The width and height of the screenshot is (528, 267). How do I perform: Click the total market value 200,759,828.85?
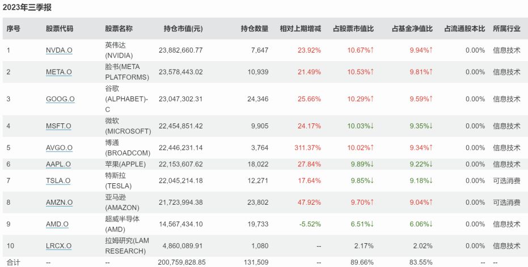tap(181, 262)
